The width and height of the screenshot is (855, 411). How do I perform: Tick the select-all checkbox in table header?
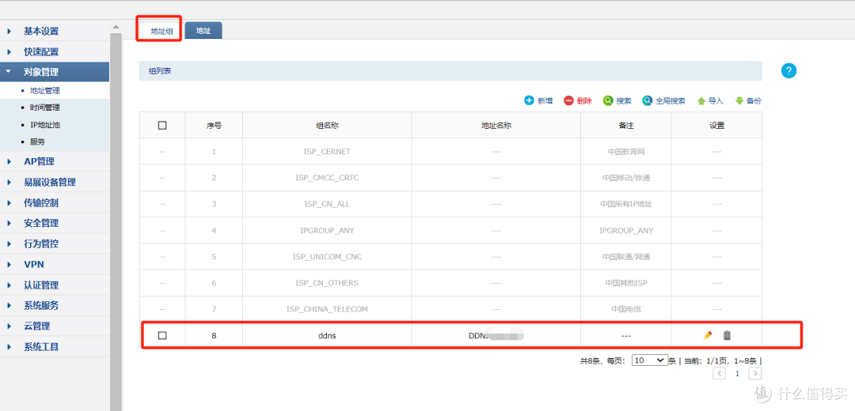pyautogui.click(x=162, y=125)
